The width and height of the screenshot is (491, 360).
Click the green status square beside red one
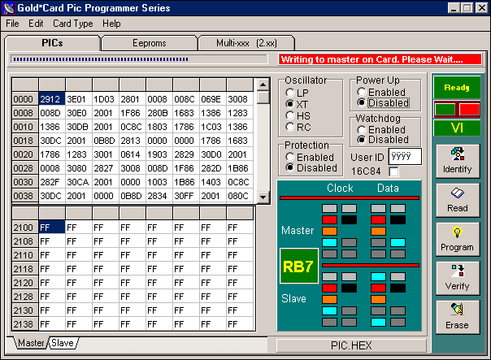coord(445,110)
